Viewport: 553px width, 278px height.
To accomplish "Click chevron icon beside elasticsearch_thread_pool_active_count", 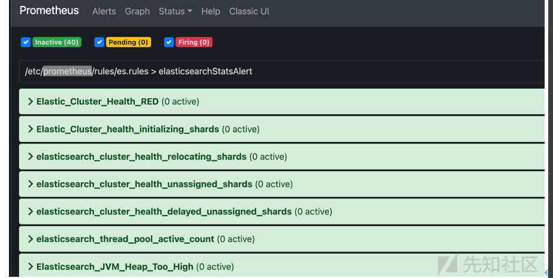I will [x=30, y=239].
